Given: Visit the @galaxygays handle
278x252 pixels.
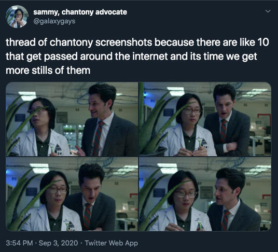Looking at the screenshot, I should (54, 21).
